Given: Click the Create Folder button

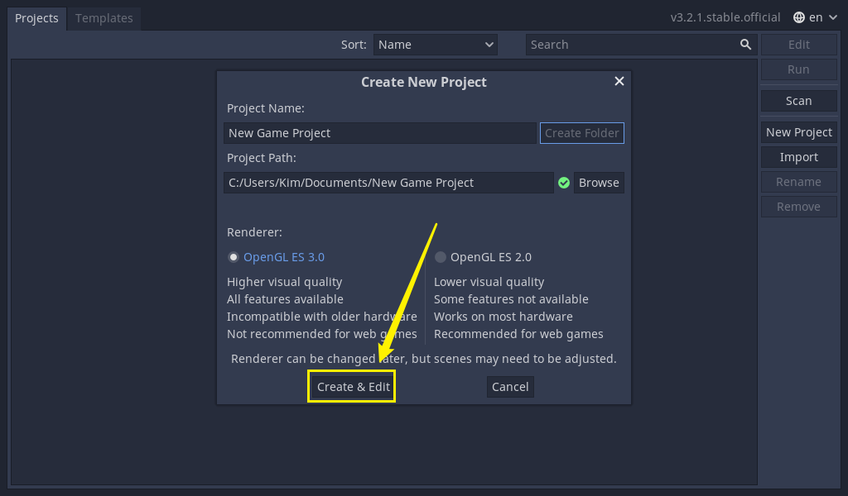Looking at the screenshot, I should click(x=581, y=133).
